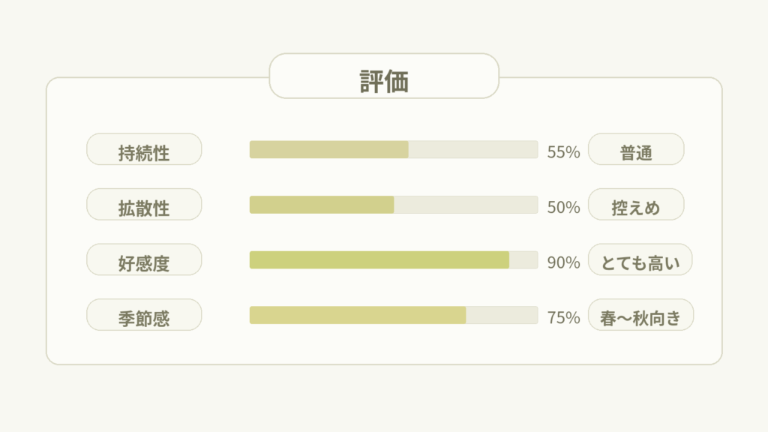Click the unfilled part of 持続性 bar
768x432 pixels.
point(473,149)
